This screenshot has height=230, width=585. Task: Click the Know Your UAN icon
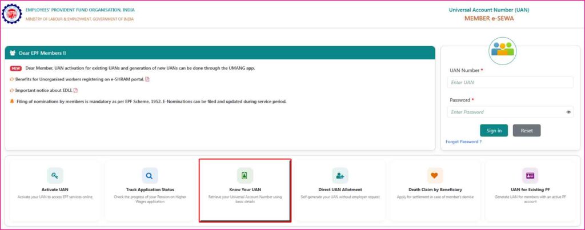click(x=245, y=175)
